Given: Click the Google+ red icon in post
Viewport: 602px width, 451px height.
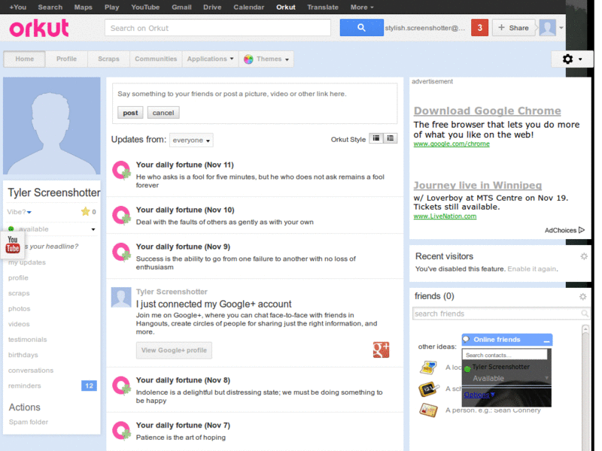Looking at the screenshot, I should tap(381, 350).
